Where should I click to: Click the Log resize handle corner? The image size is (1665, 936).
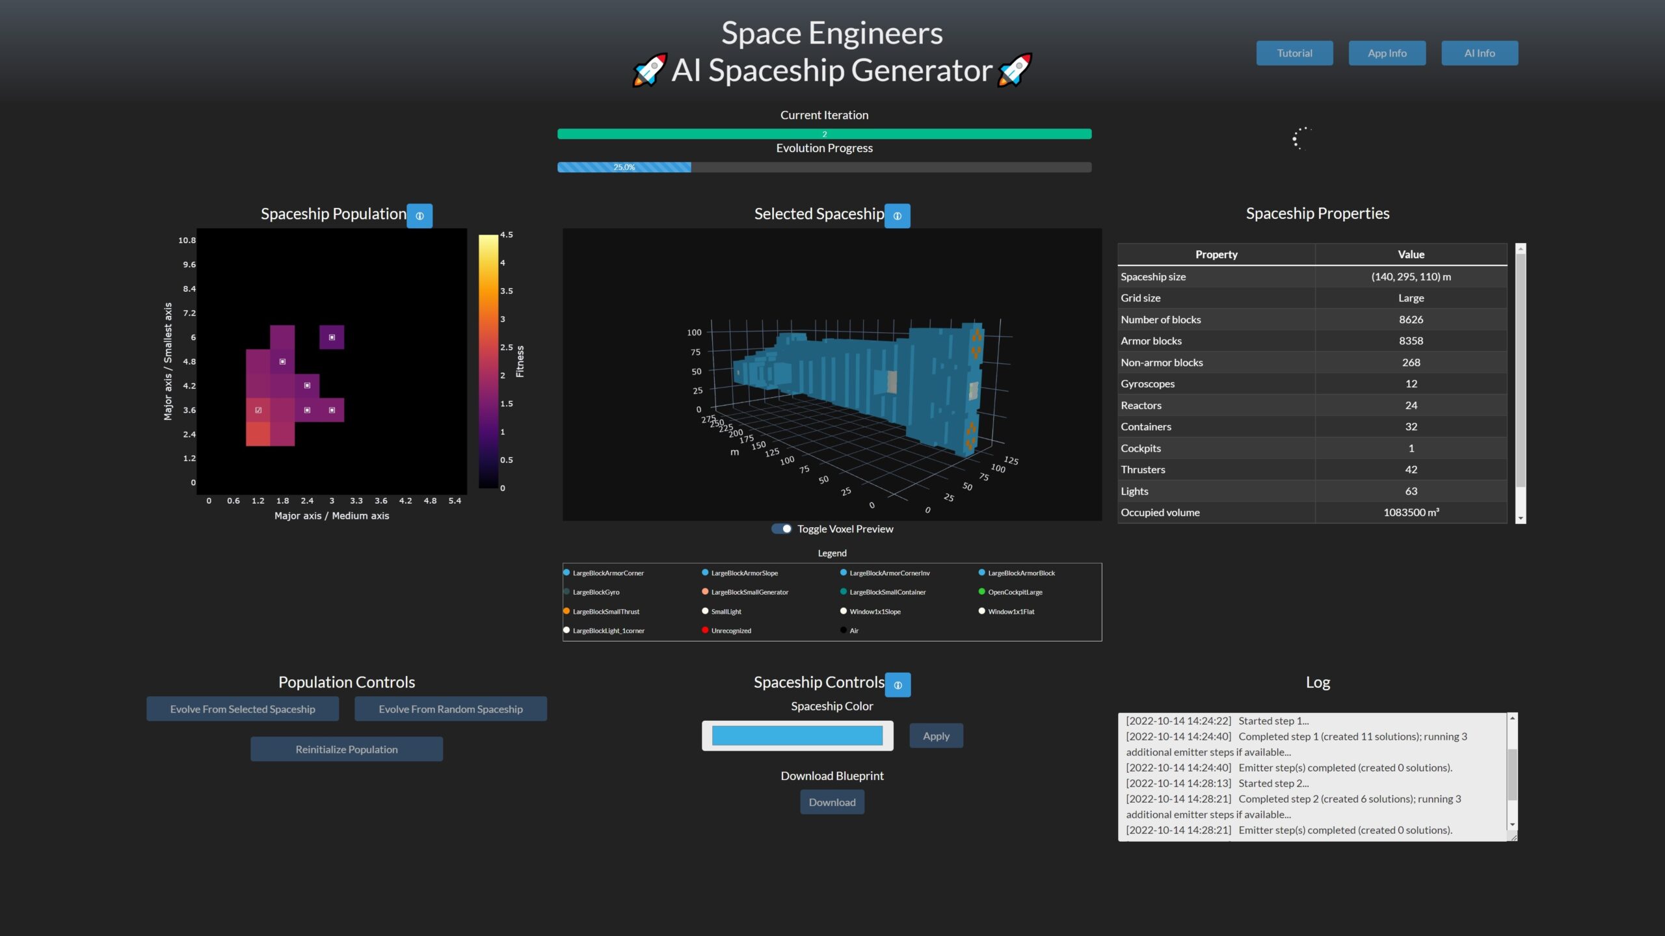pos(1513,837)
